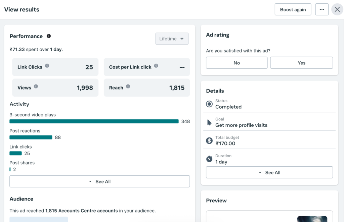Viewport: 344px width, 222px height.
Task: Click the info icon beside Views
Action: [x=36, y=87]
